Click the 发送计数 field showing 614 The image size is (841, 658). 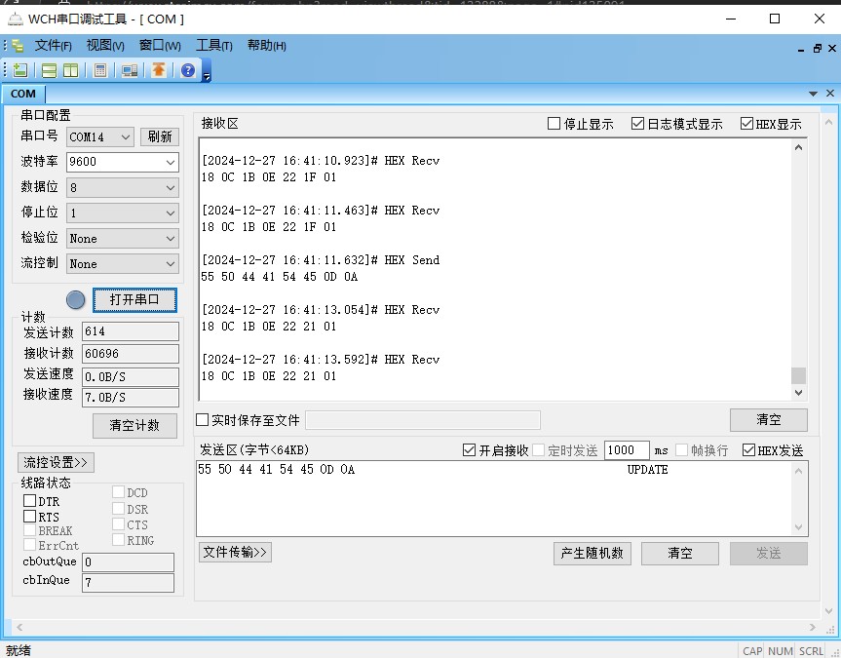point(131,331)
